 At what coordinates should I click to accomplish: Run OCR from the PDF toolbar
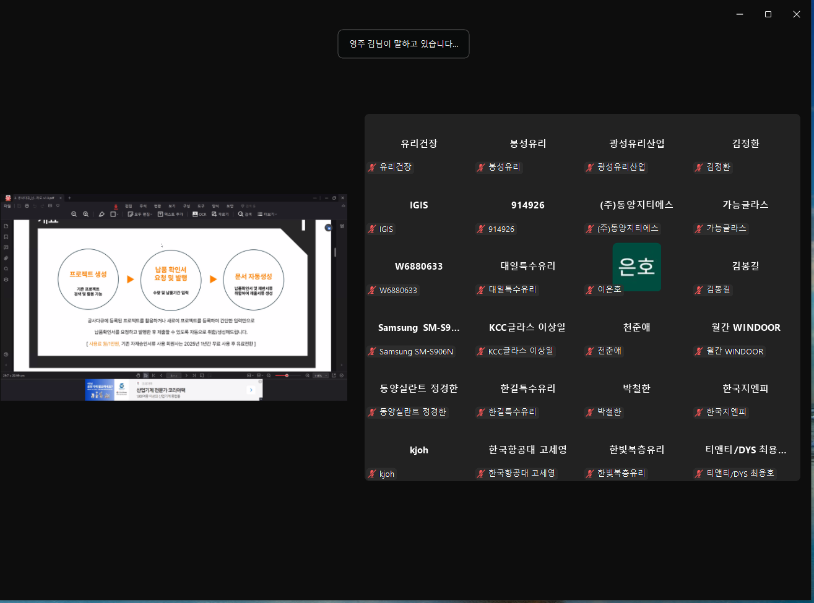199,214
